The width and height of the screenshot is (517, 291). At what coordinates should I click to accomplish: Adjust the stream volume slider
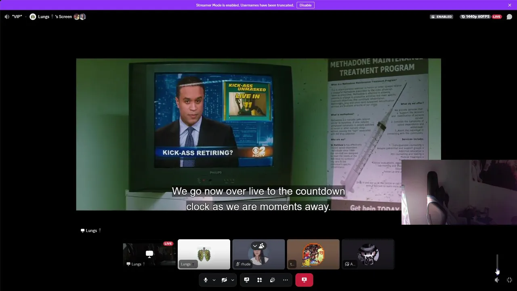pos(497,264)
